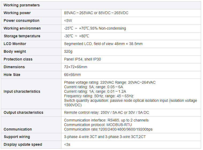Click the Input characteristics label
This screenshot has width=203, height=150.
pyautogui.click(x=22, y=91)
